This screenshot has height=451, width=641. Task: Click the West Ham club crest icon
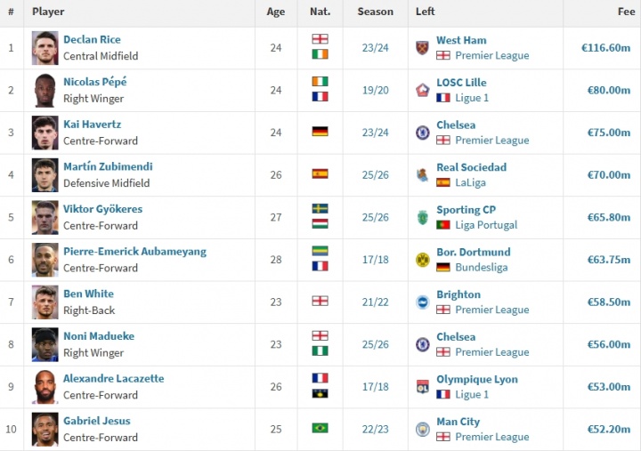(x=422, y=48)
